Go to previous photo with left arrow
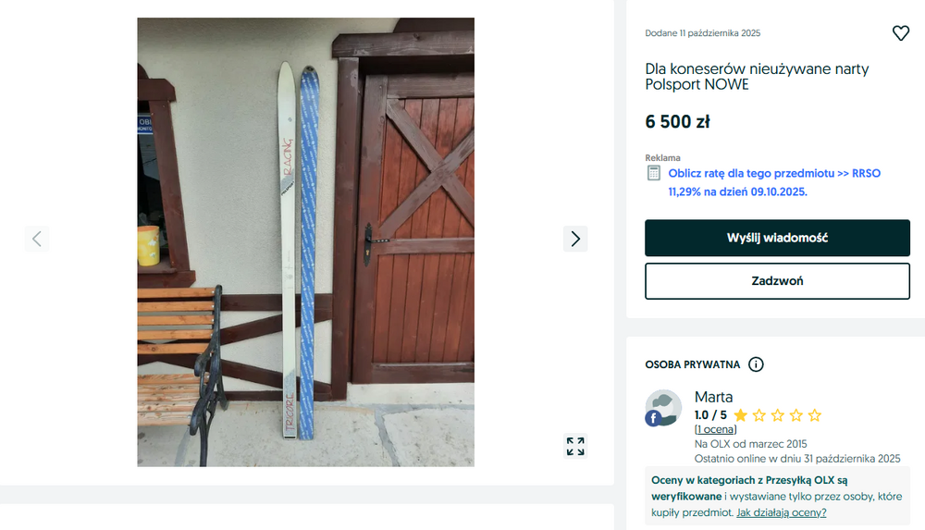925x530 pixels. (37, 239)
